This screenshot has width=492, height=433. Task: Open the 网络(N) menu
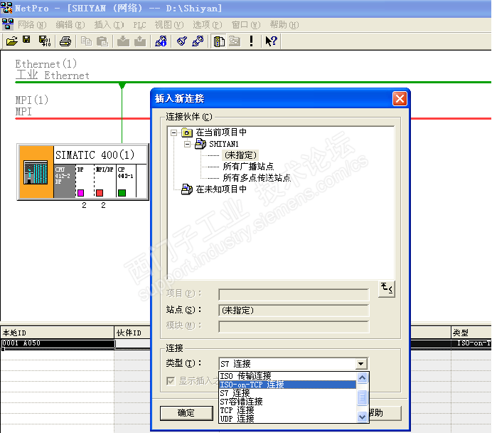[x=32, y=24]
